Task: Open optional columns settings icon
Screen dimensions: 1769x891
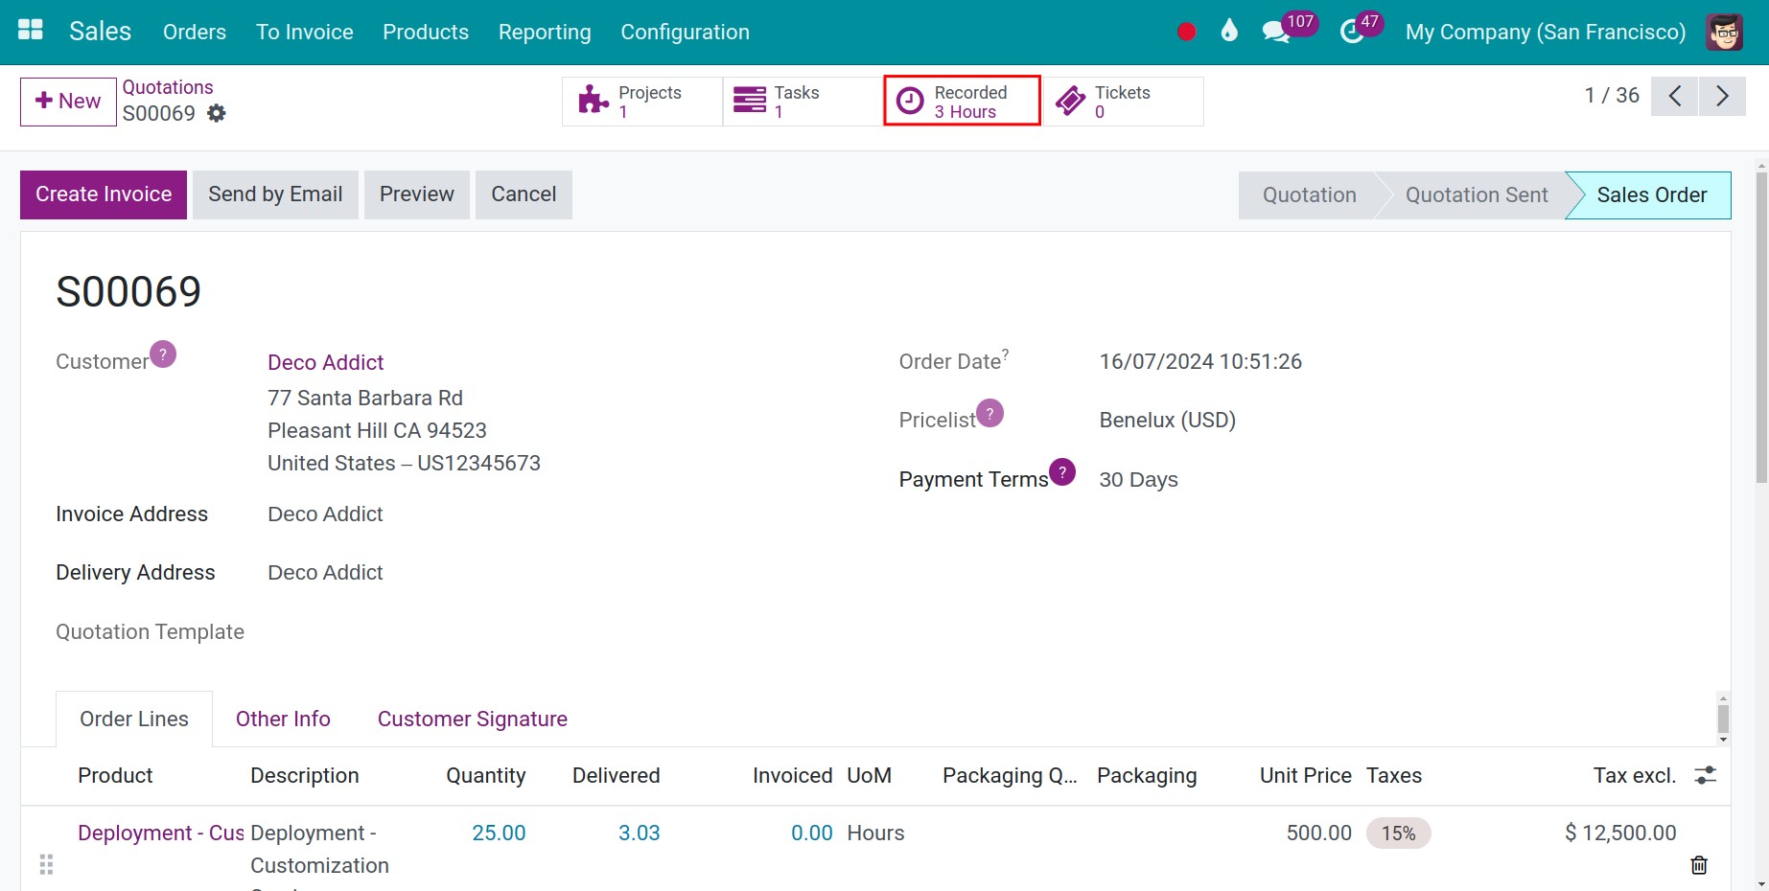Action: point(1705,775)
